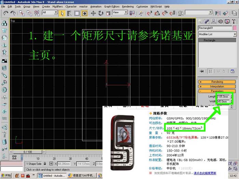239x179 pixels.
Task: Open the Customize menu
Action: (142, 6)
